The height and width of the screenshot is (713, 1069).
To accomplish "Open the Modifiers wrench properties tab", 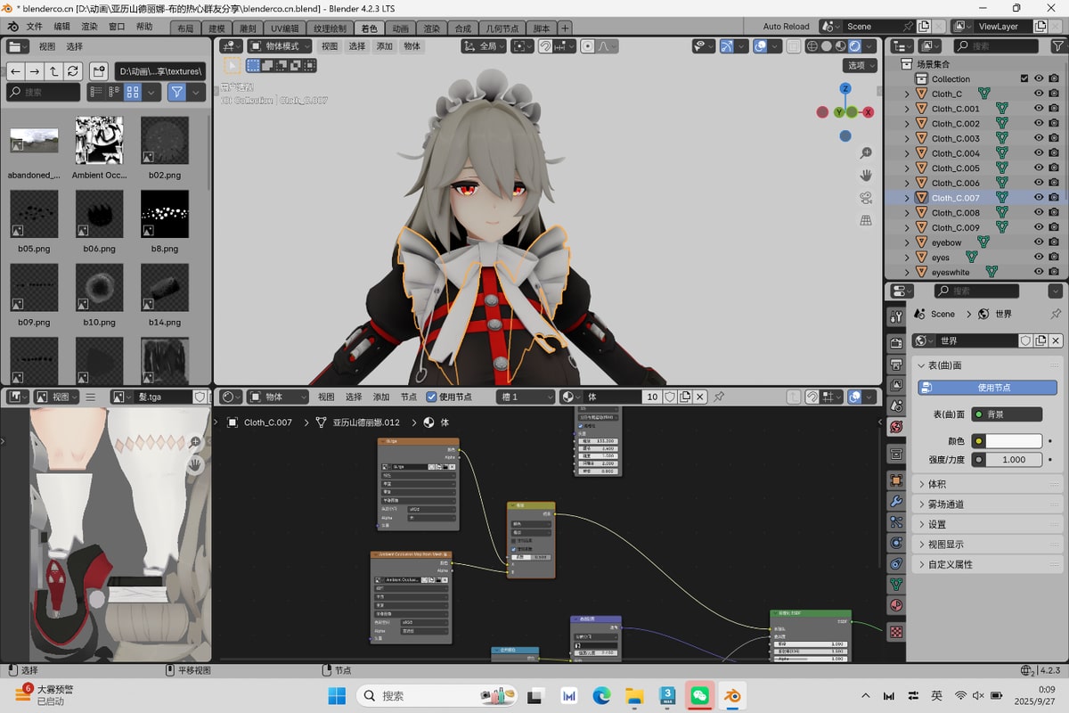I will pos(896,501).
